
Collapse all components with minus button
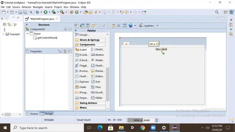pos(70,29)
